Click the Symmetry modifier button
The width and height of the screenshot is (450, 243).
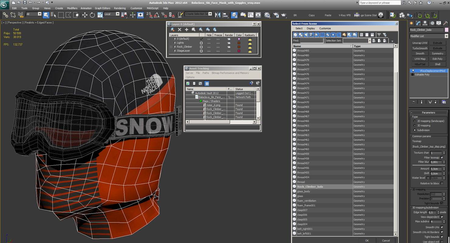pyautogui.click(x=438, y=53)
